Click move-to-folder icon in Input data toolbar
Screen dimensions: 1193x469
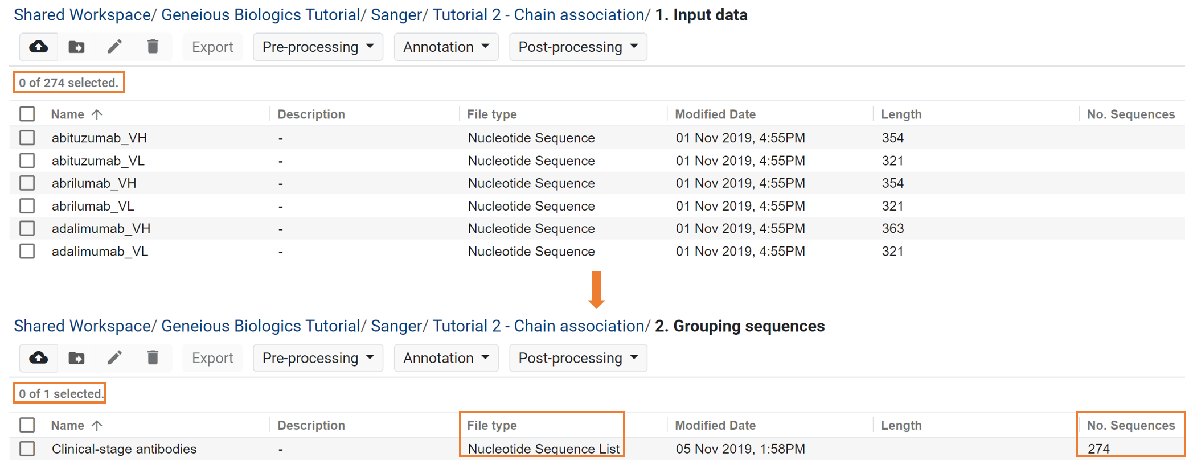76,47
